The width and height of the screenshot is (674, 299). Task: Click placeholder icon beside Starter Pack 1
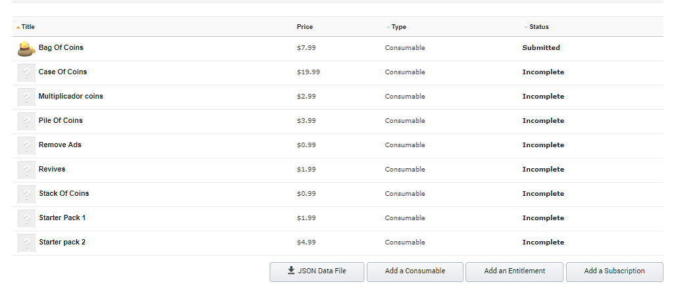(26, 219)
